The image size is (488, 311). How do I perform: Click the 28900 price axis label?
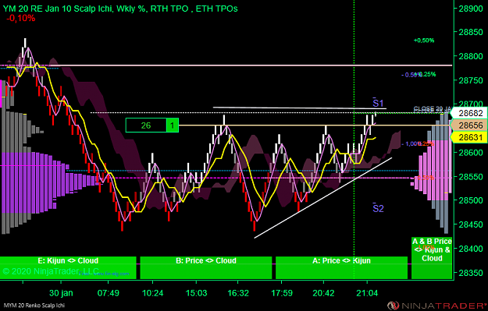pos(470,9)
